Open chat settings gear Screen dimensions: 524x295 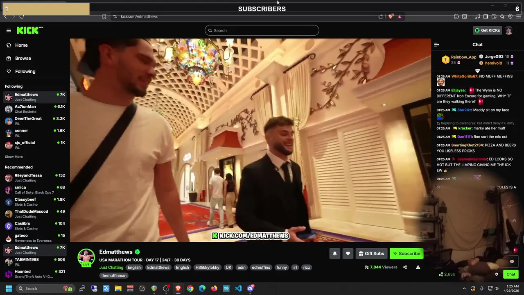pyautogui.click(x=497, y=275)
